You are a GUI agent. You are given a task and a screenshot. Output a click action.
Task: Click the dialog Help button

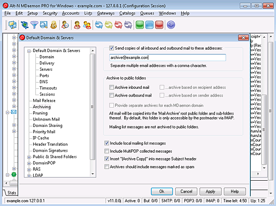pos(235,191)
